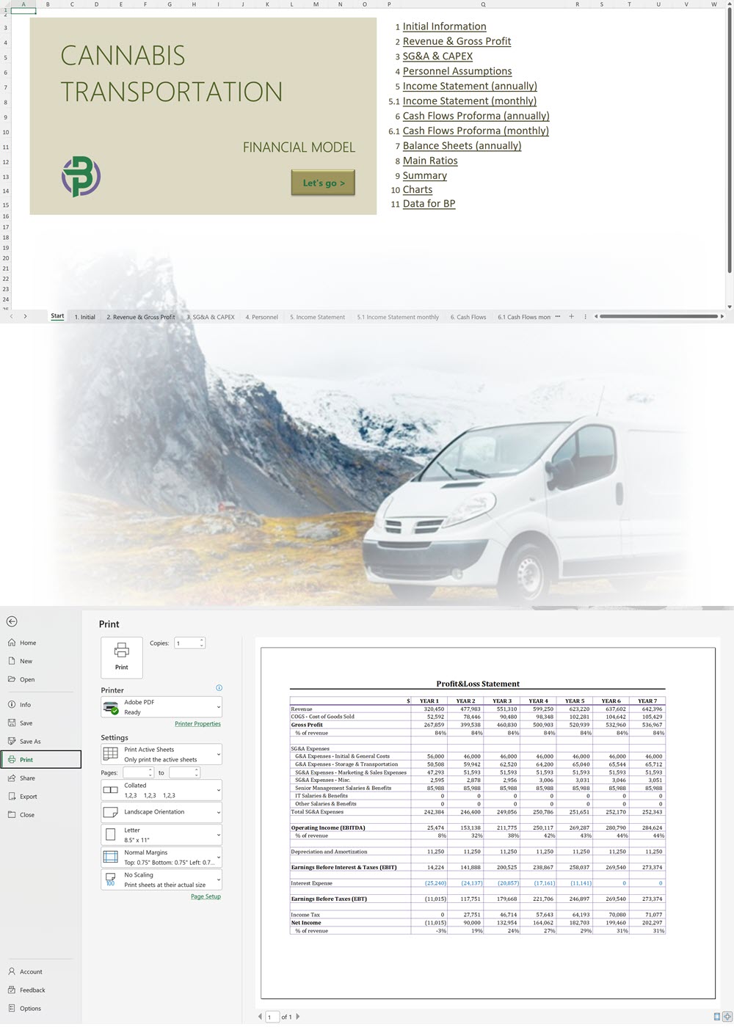Select column header A
734x1027 pixels.
[x=23, y=4]
